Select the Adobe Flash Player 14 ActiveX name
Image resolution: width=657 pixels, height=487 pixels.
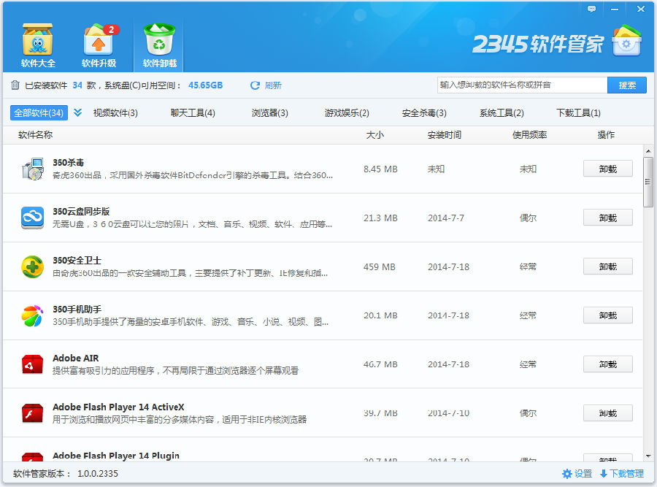tap(118, 407)
